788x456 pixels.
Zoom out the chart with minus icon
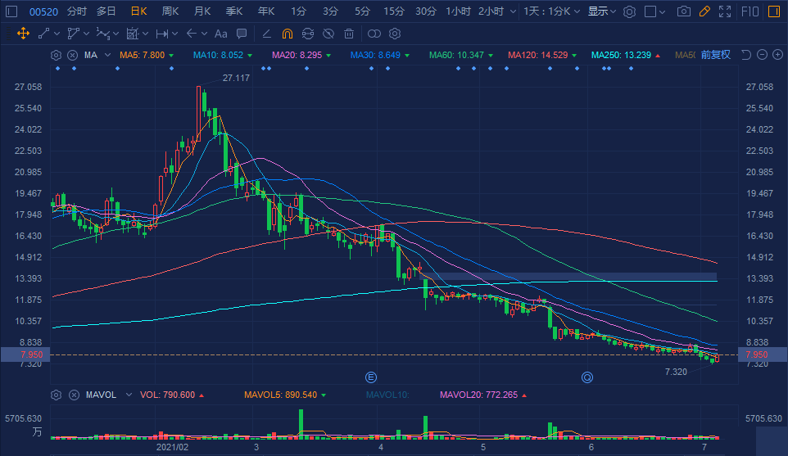[x=763, y=55]
